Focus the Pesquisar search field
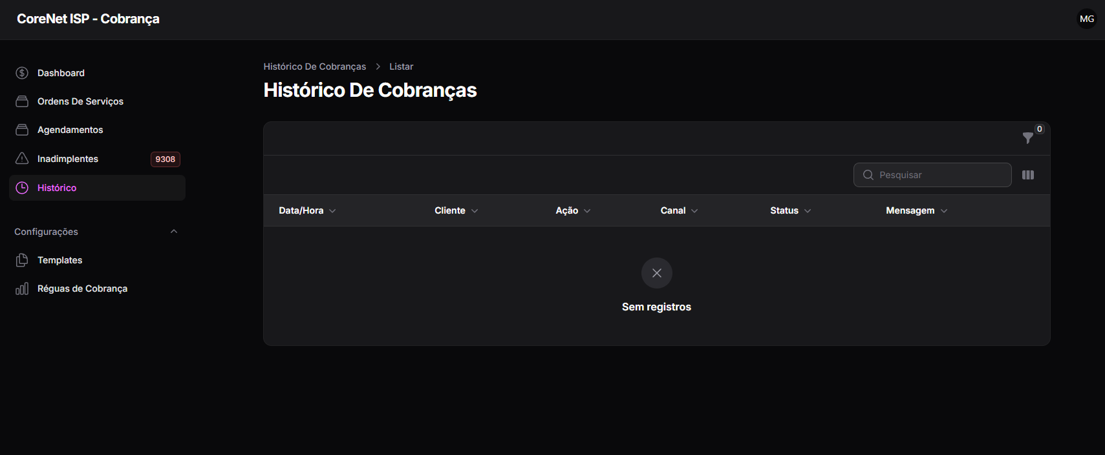This screenshot has height=455, width=1105. click(x=932, y=175)
